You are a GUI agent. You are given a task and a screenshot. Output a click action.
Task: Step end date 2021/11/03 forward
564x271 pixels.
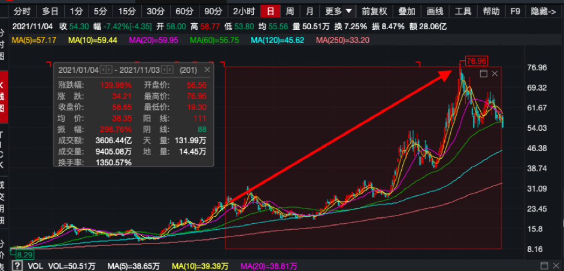pyautogui.click(x=171, y=70)
